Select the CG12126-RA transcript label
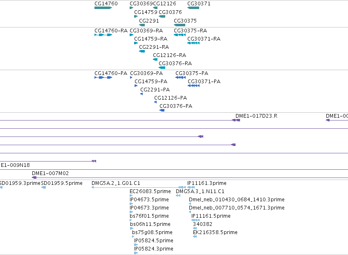This screenshot has height=255, width=348. pyautogui.click(x=170, y=55)
